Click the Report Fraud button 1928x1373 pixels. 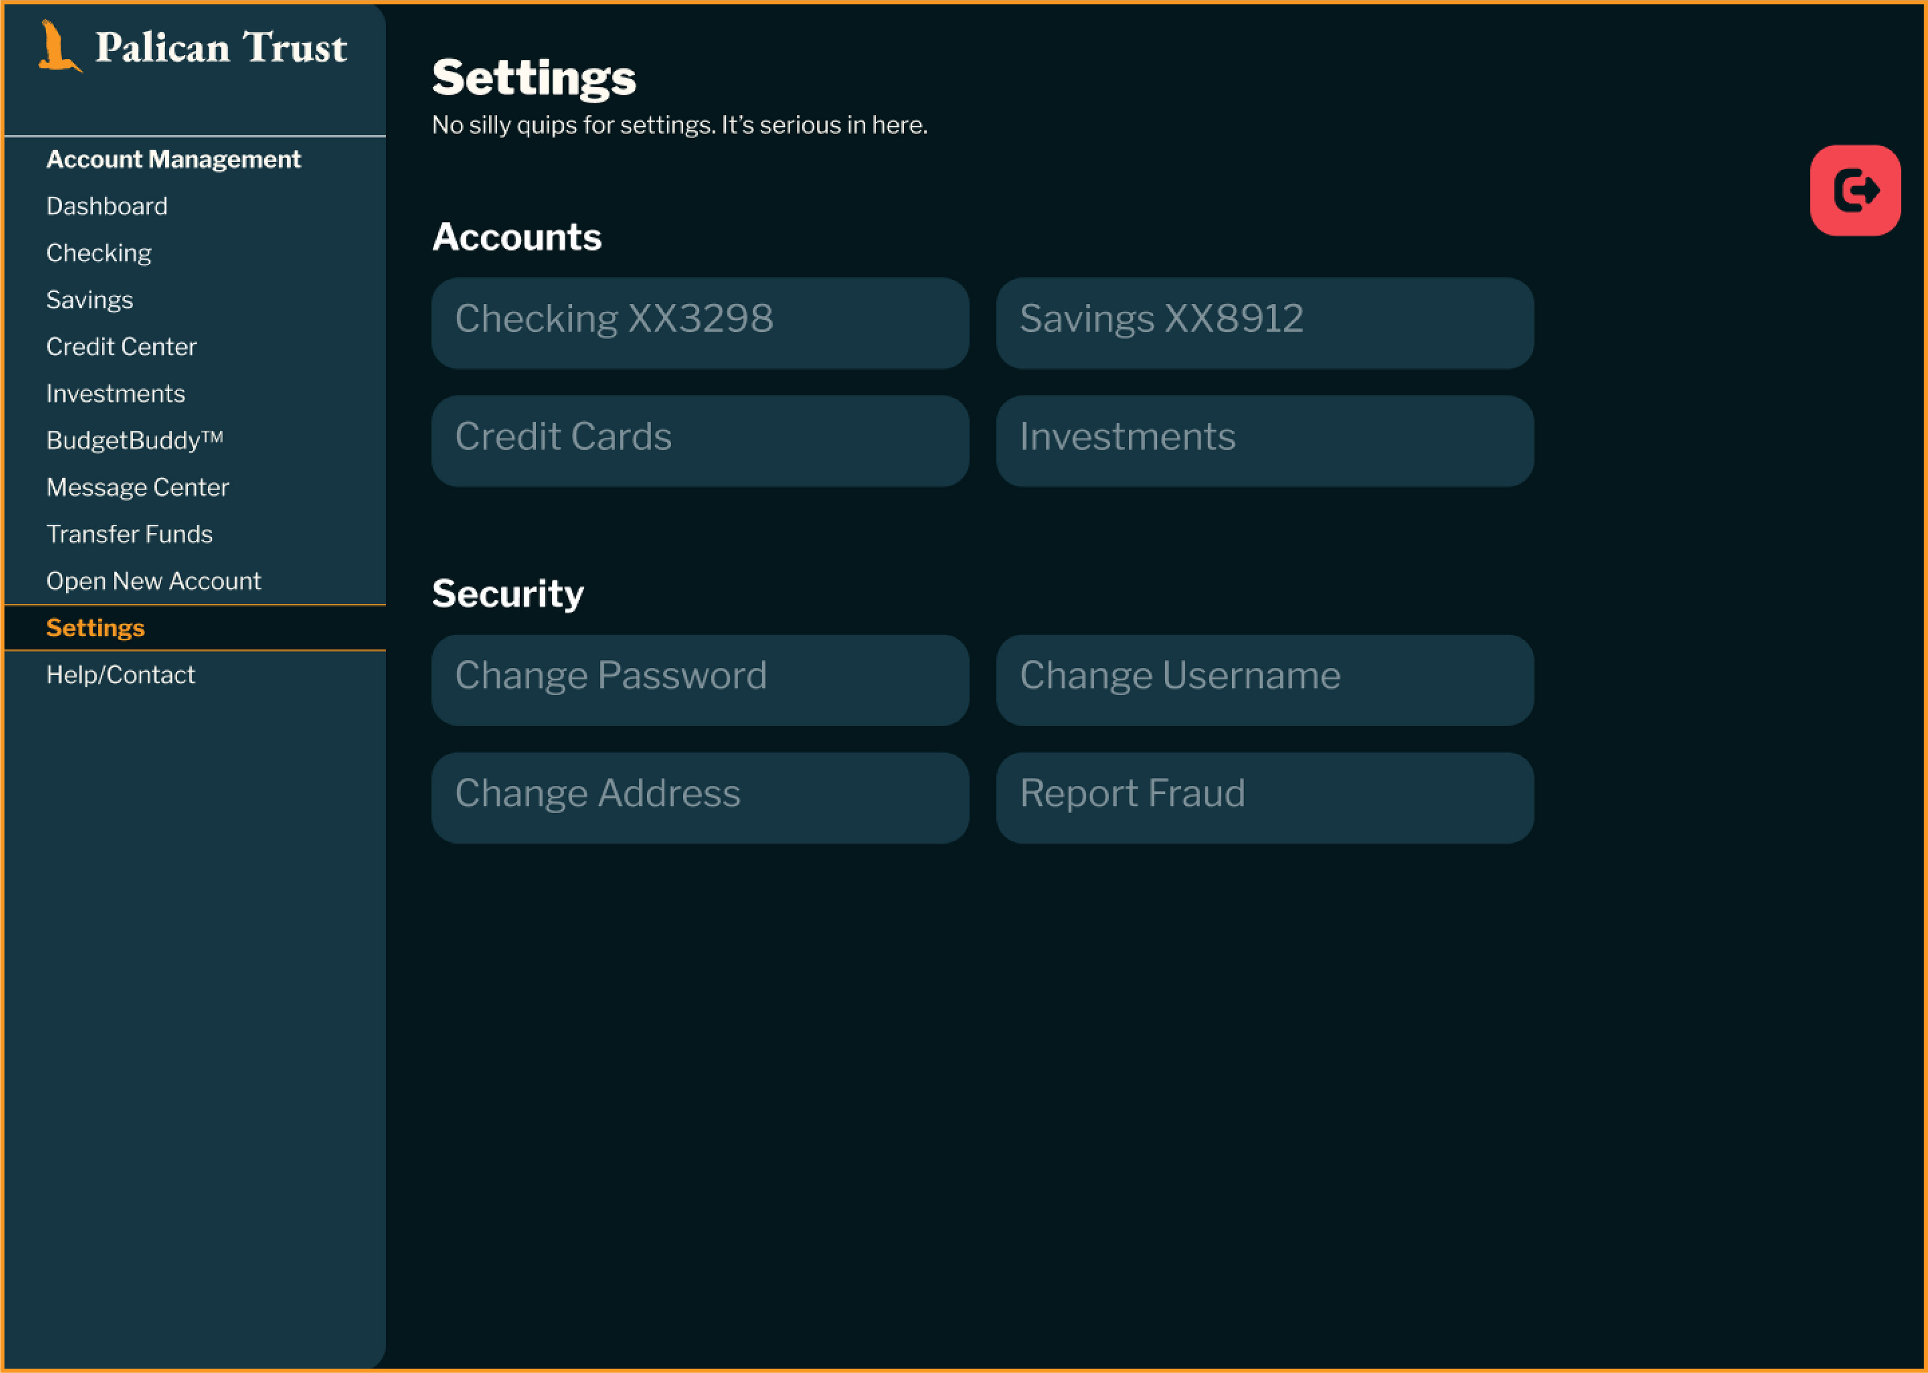coord(1264,798)
